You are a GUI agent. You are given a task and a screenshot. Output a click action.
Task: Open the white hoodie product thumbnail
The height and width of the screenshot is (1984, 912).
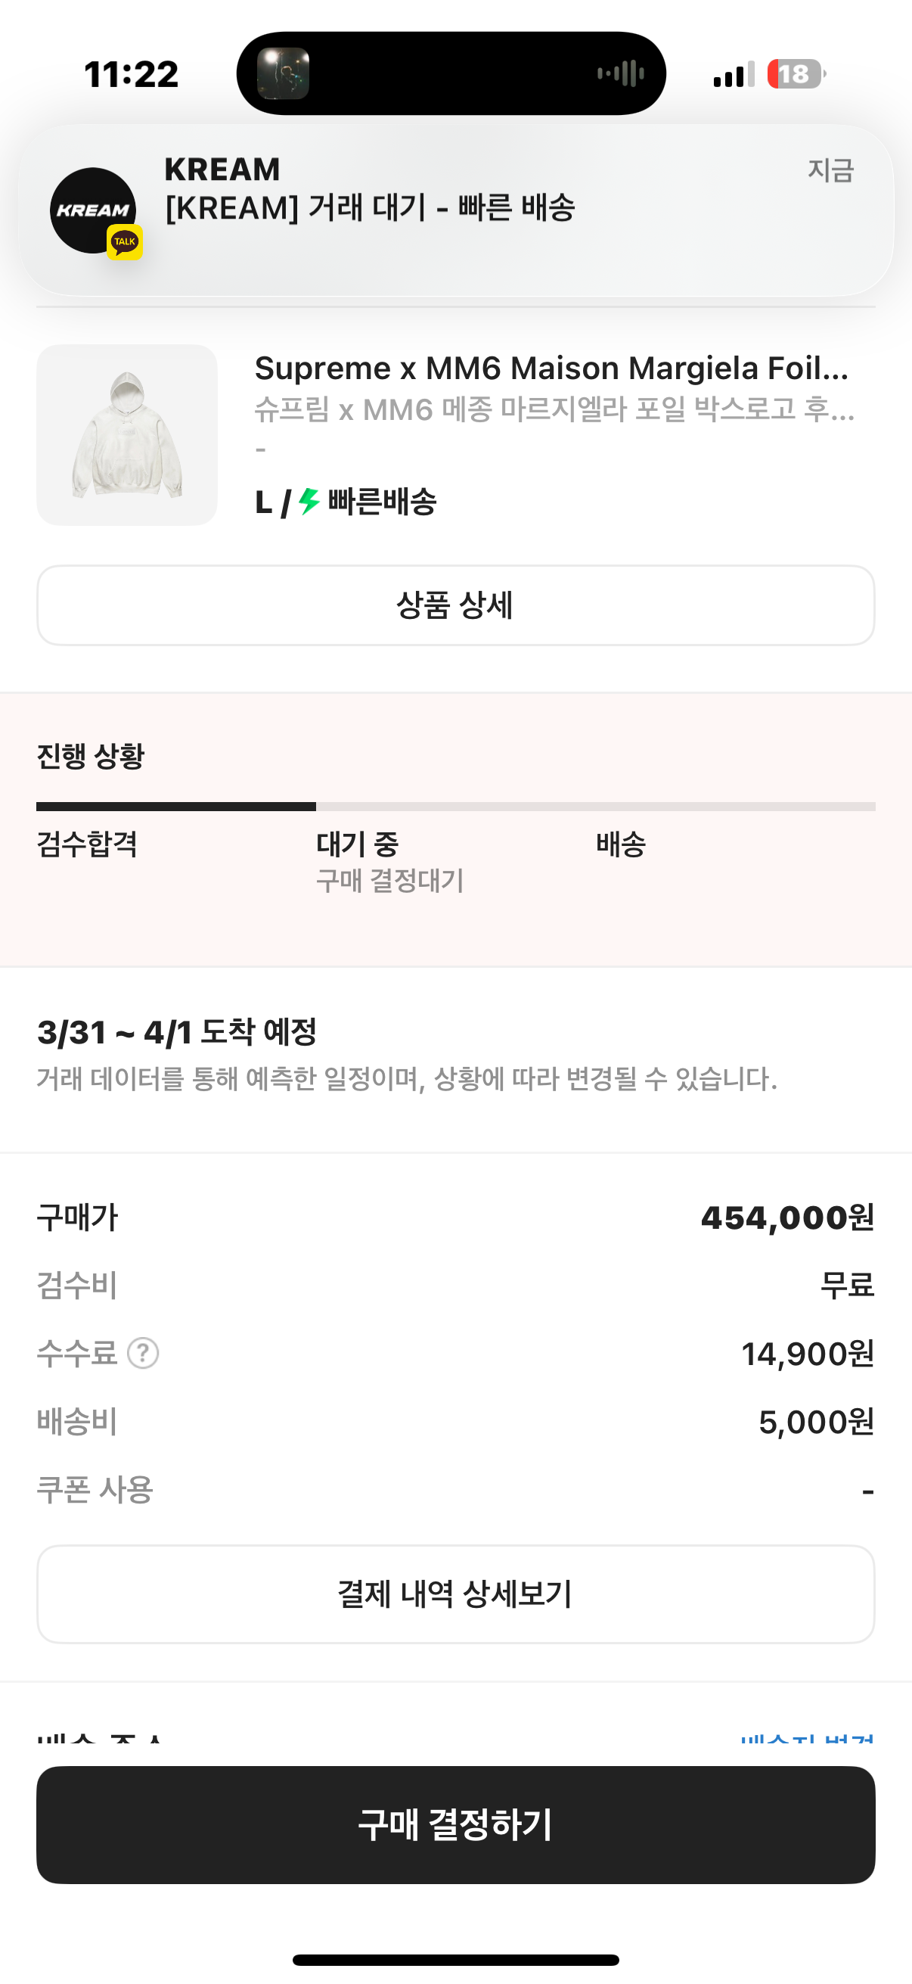tap(127, 435)
